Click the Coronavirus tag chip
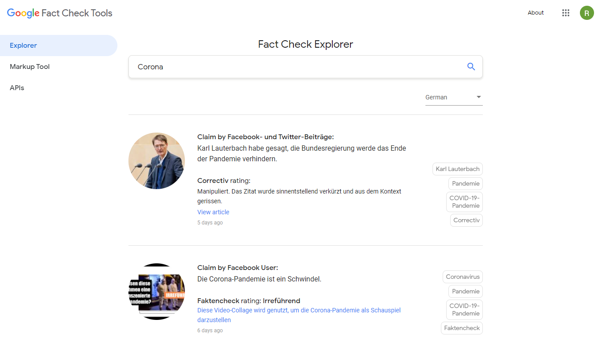 463,277
